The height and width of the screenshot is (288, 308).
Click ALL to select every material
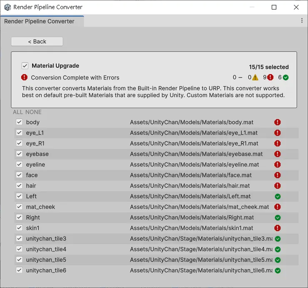point(18,112)
